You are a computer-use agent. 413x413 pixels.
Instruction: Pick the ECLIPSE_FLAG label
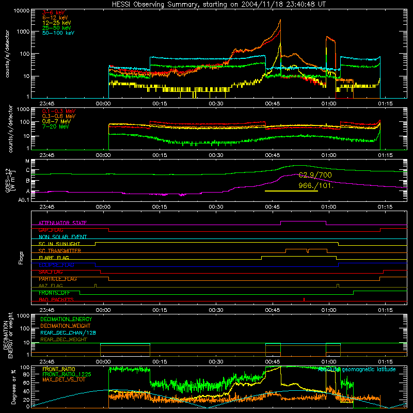click(x=56, y=265)
